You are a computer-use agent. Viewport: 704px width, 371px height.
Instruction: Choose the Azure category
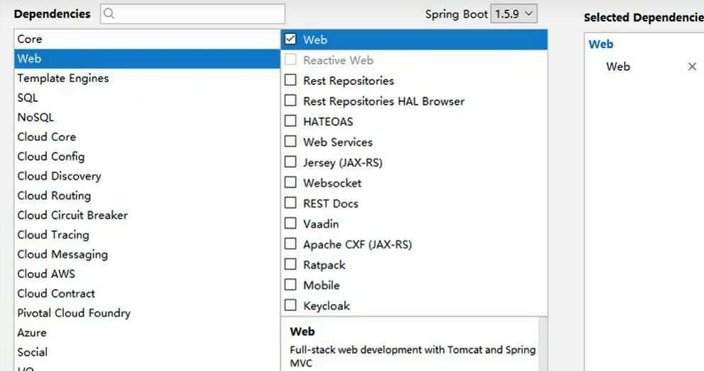tap(147, 333)
